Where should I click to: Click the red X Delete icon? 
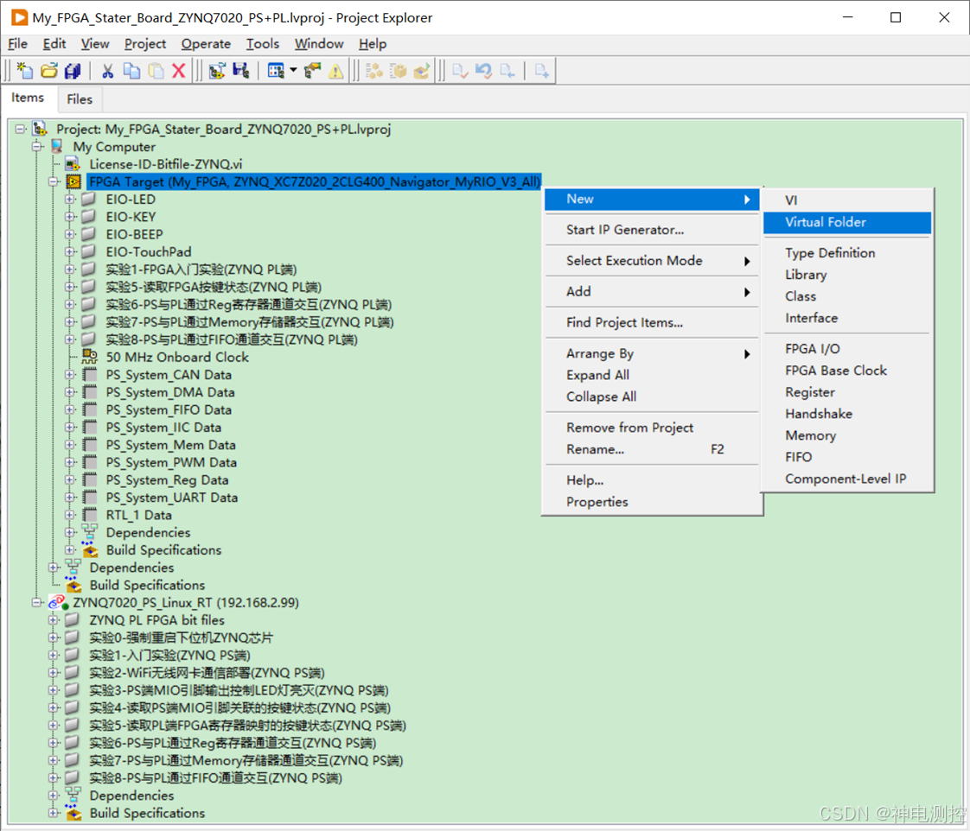[179, 71]
